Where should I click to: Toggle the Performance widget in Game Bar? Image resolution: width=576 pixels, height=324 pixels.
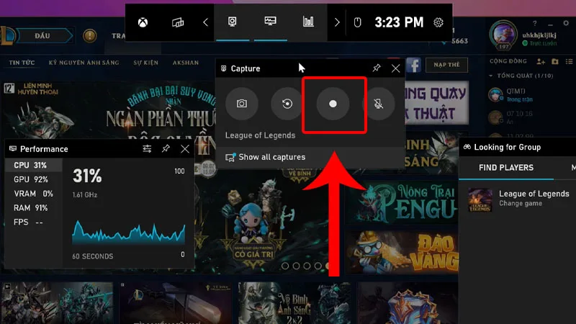tap(271, 22)
